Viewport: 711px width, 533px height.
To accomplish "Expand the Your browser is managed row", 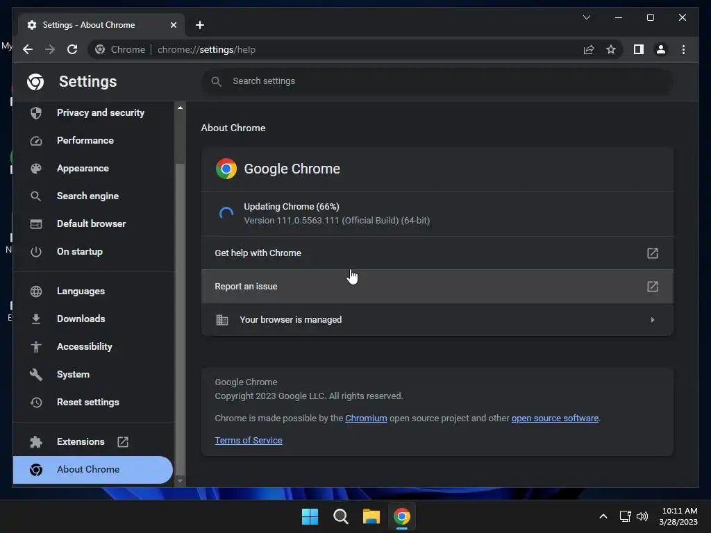I will pos(437,320).
